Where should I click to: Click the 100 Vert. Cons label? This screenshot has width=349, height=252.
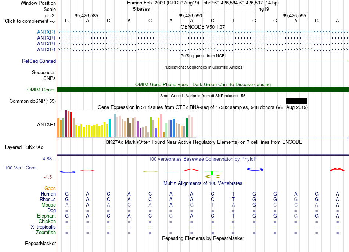pos(21,168)
